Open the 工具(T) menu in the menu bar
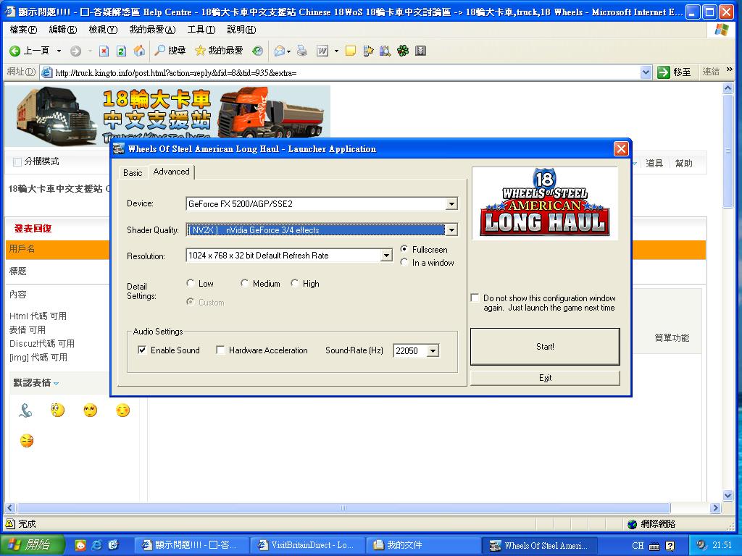 coord(201,30)
